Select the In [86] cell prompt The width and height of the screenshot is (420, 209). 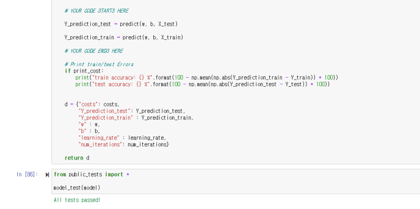27,174
